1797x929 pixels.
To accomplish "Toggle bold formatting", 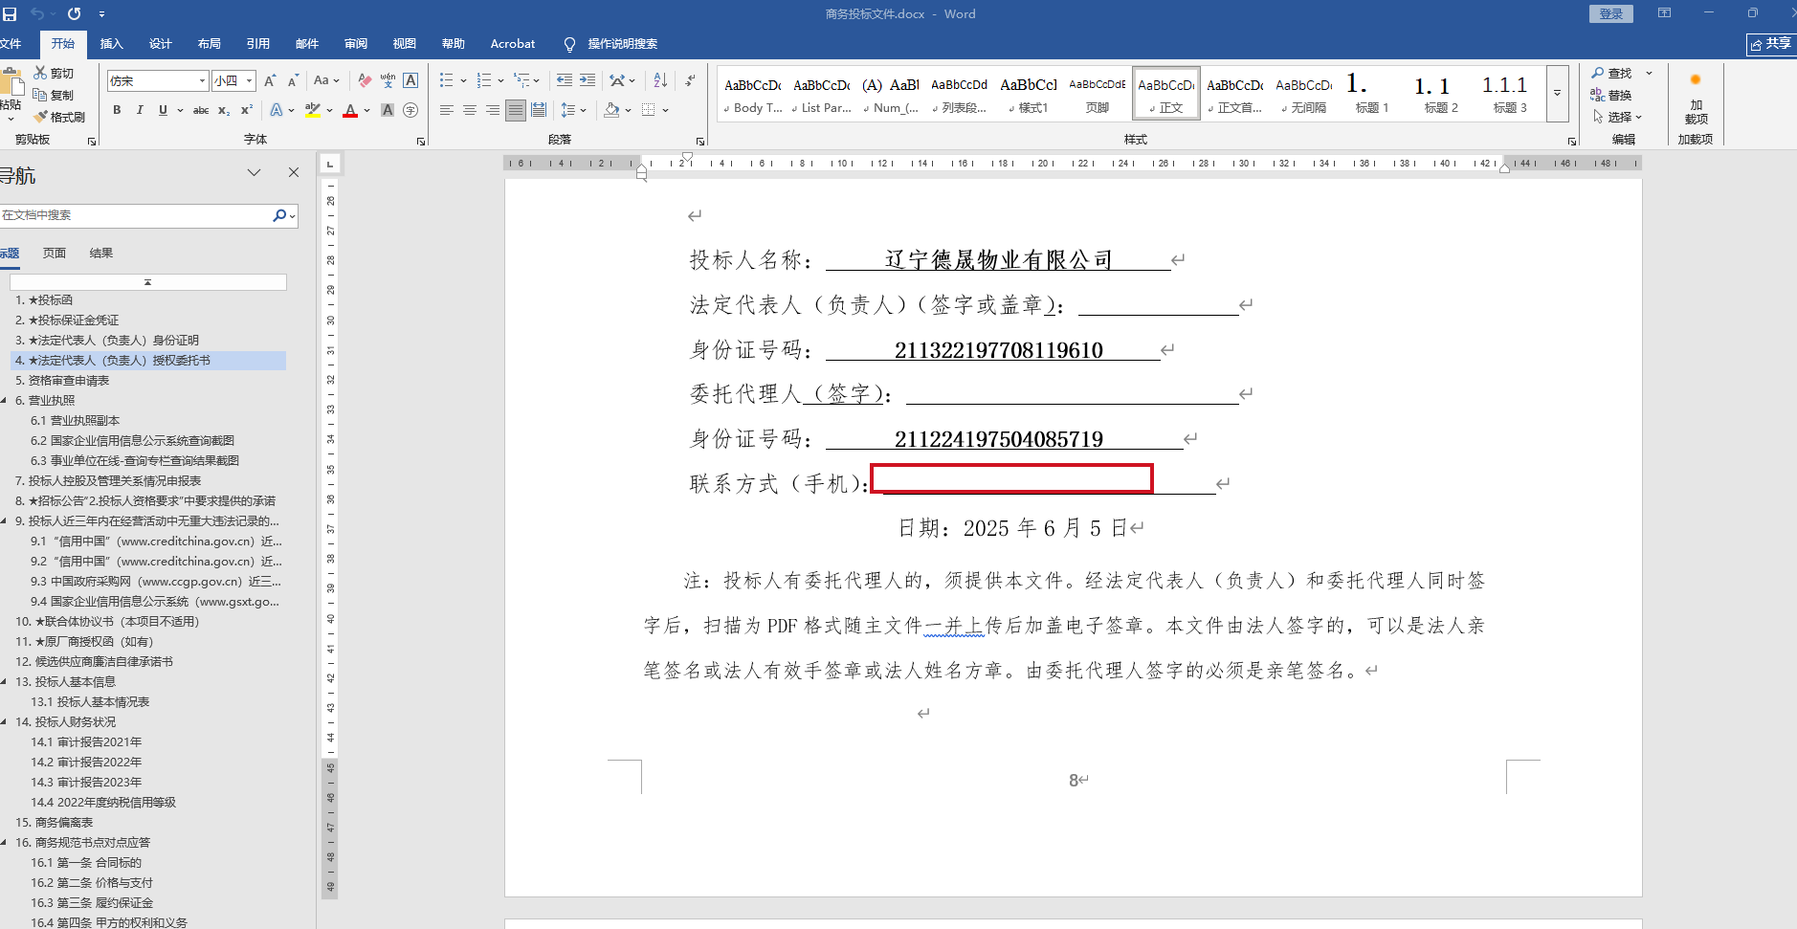I will (x=117, y=111).
